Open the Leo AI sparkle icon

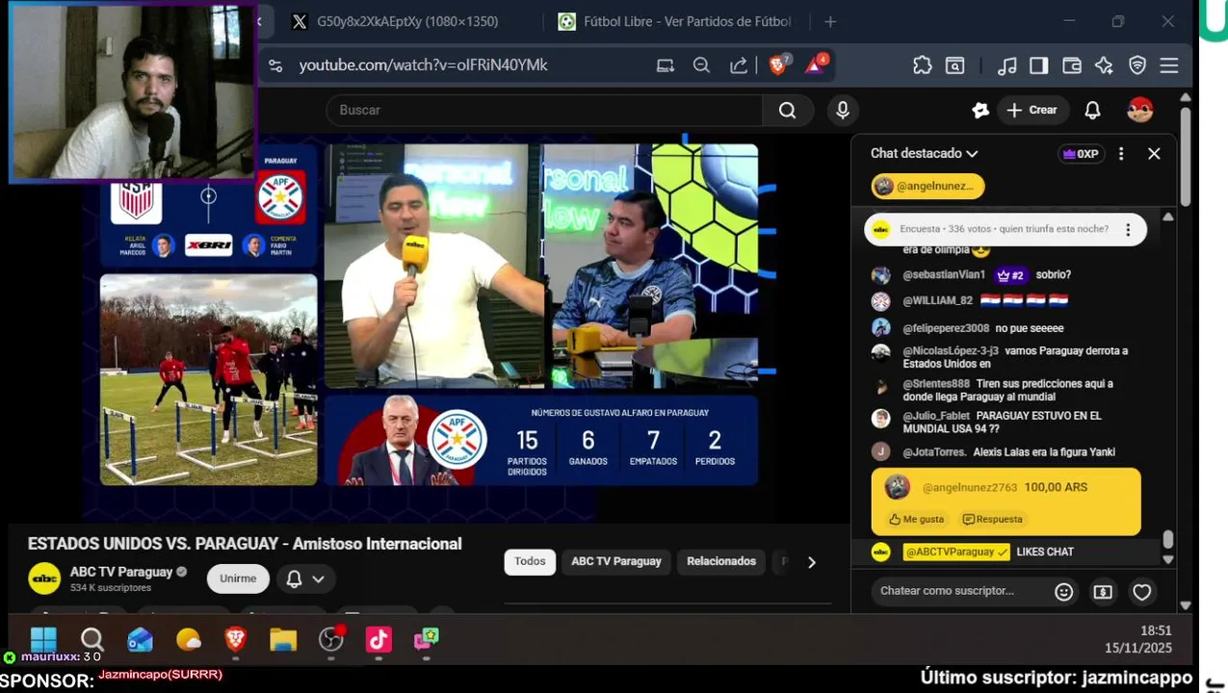(1104, 65)
